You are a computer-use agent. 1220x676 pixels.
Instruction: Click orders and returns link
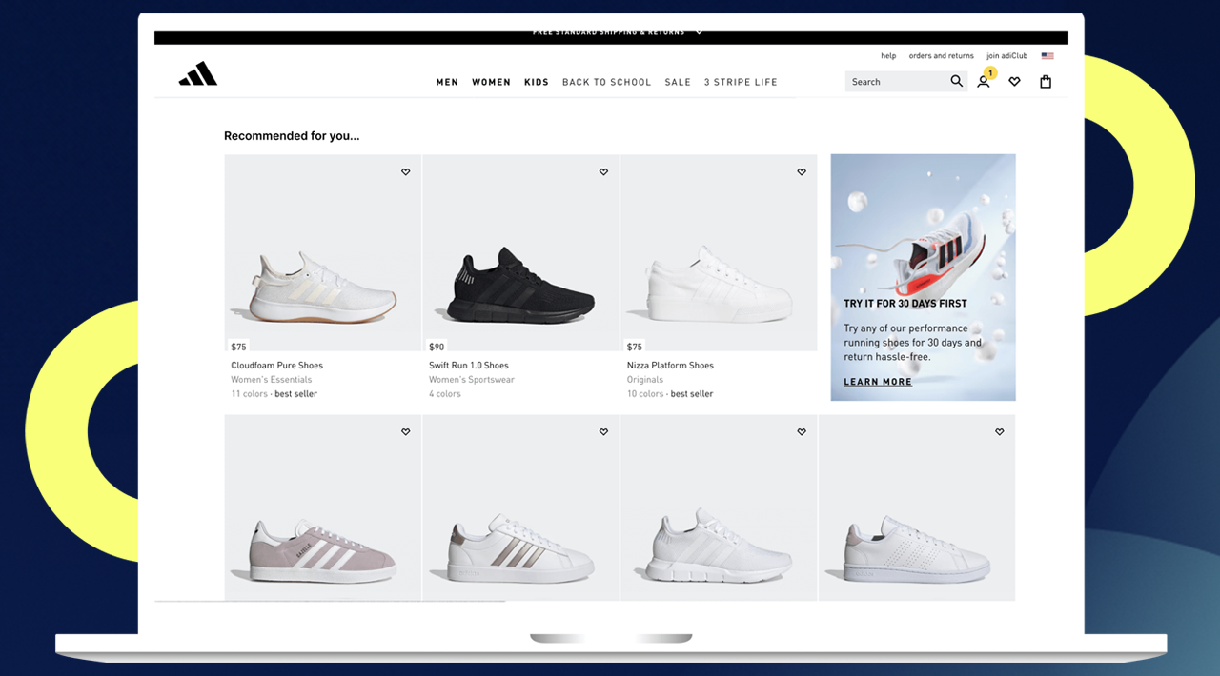(942, 56)
